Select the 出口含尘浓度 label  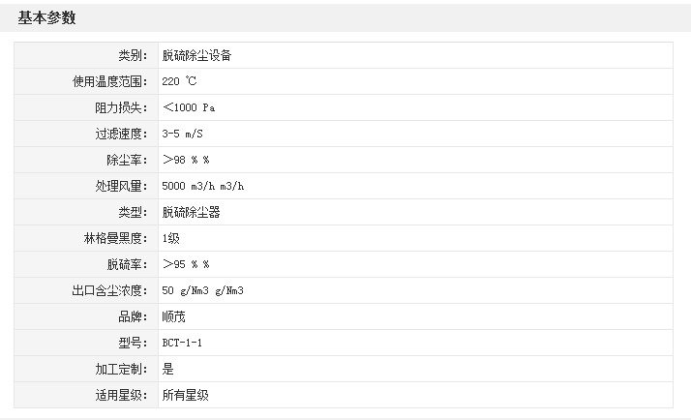(x=108, y=290)
